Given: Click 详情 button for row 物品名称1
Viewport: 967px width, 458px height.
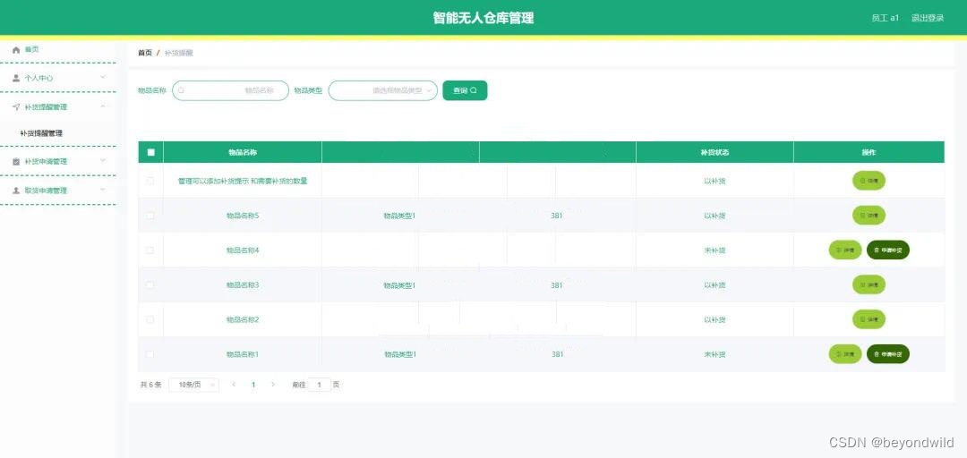Looking at the screenshot, I should [x=845, y=354].
